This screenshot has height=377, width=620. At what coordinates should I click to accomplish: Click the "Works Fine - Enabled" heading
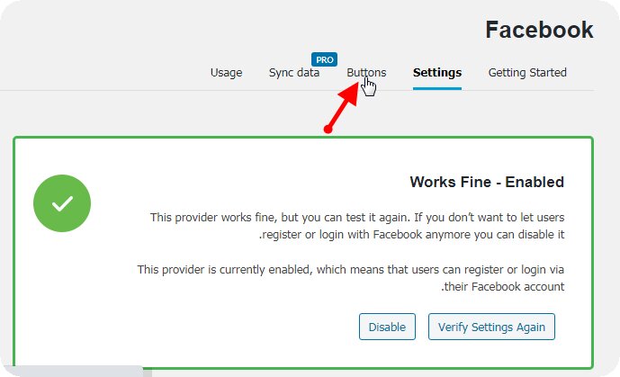point(487,182)
